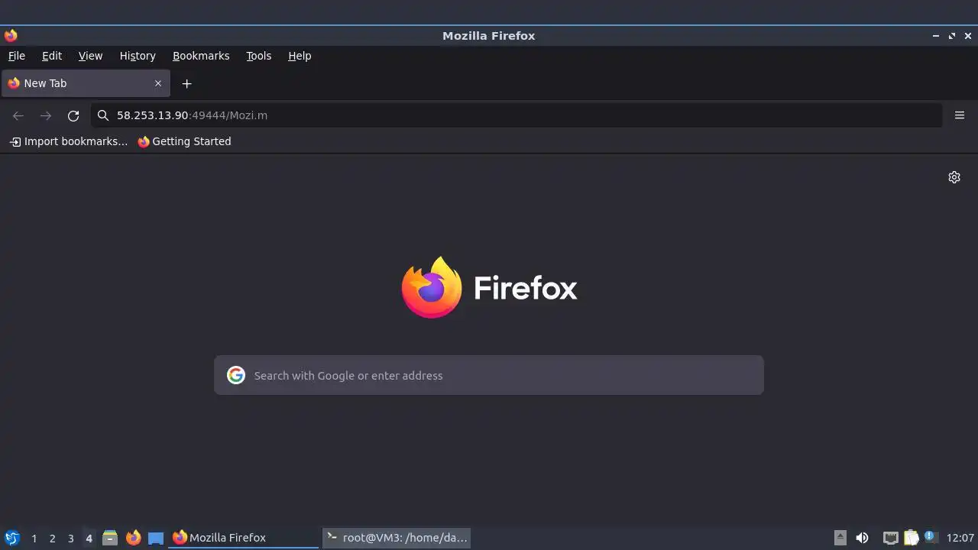Open the Firefox hamburger application menu
Screen dimensions: 978x550
960,115
